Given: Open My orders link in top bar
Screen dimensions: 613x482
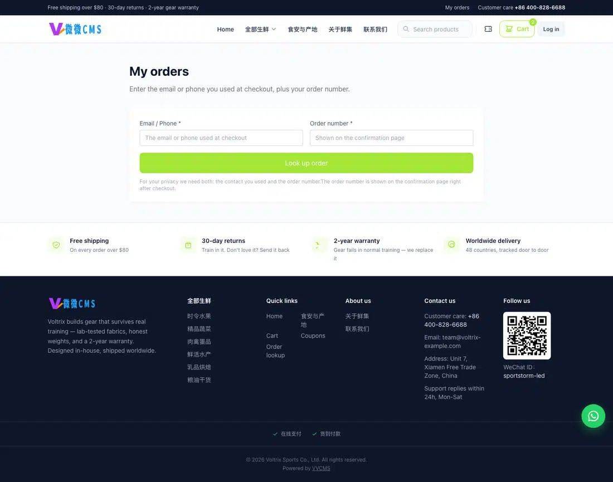Looking at the screenshot, I should (x=457, y=7).
